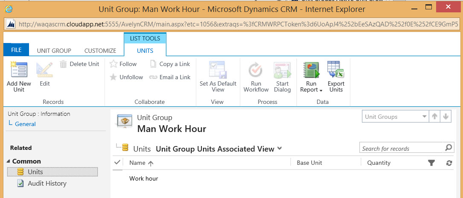Click Delete Unit in the ribbon
Screen dimensions: 463x198
(x=79, y=64)
